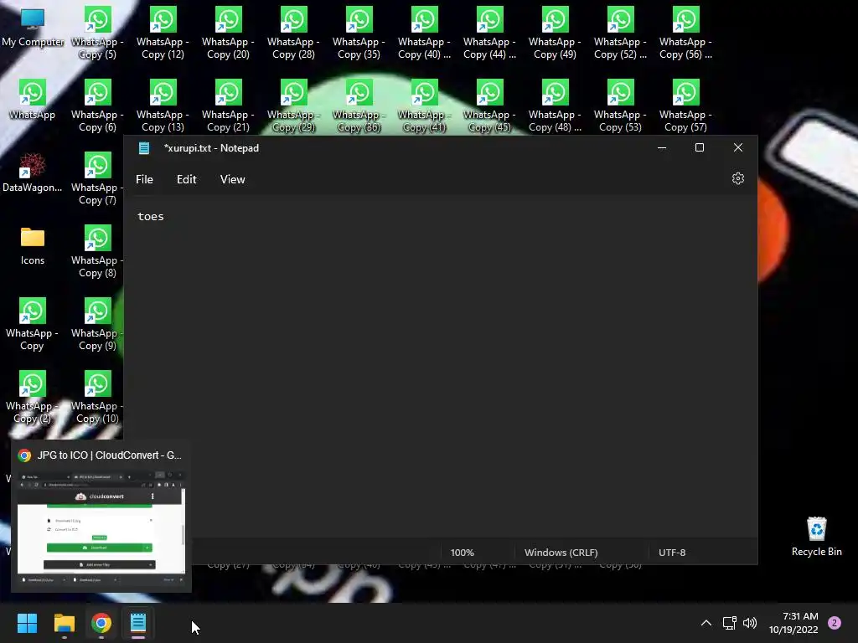
Task: Select the plain WhatsApp desktop shortcut
Action: pos(33,100)
